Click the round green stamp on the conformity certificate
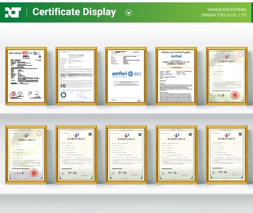The width and height of the screenshot is (253, 213). (64, 95)
